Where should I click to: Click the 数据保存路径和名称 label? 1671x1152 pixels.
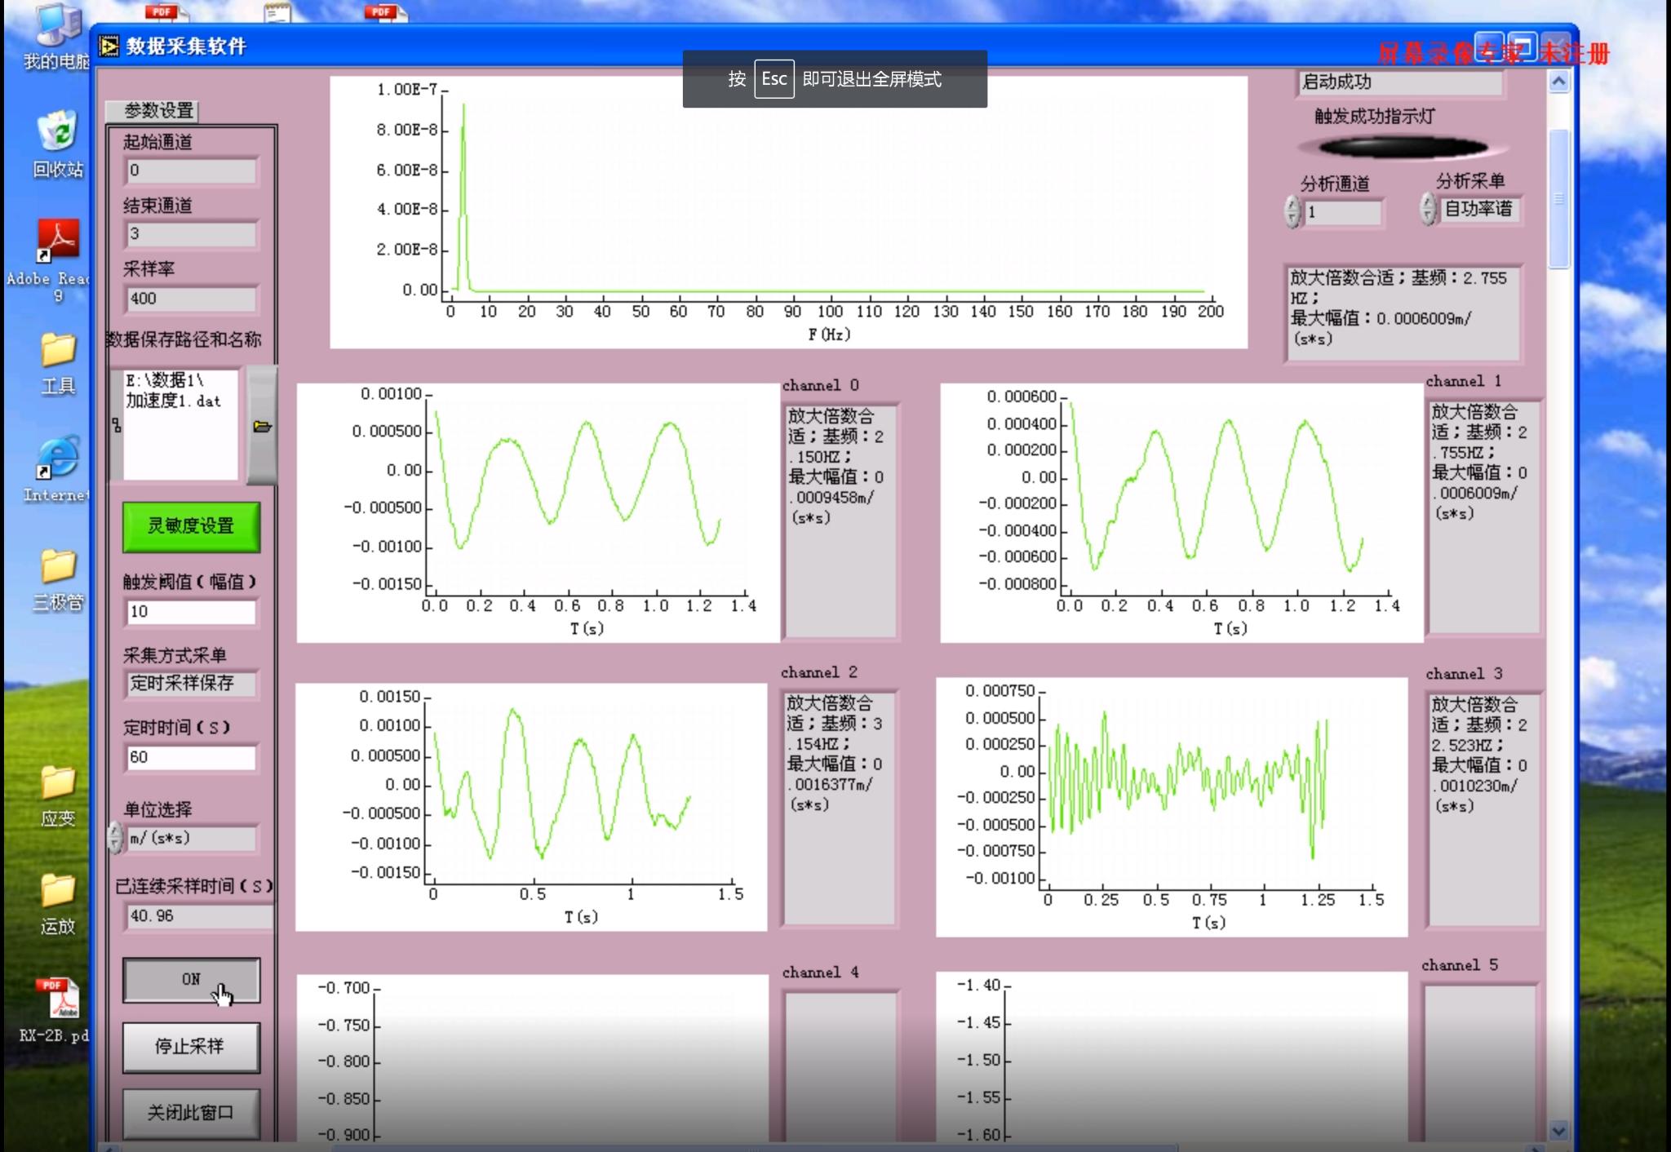coord(184,340)
